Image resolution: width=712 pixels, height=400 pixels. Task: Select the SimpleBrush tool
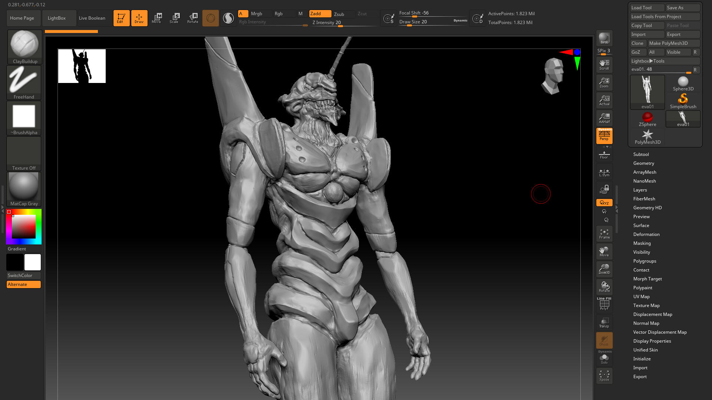(683, 101)
